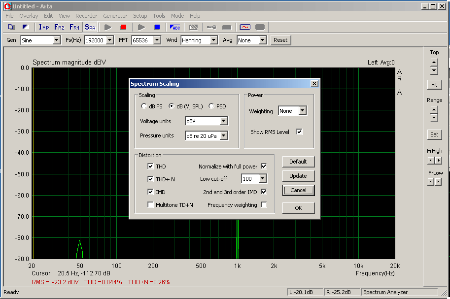Select the dB FS scaling radio button
Viewport: 450px width, 299px height.
(144, 106)
